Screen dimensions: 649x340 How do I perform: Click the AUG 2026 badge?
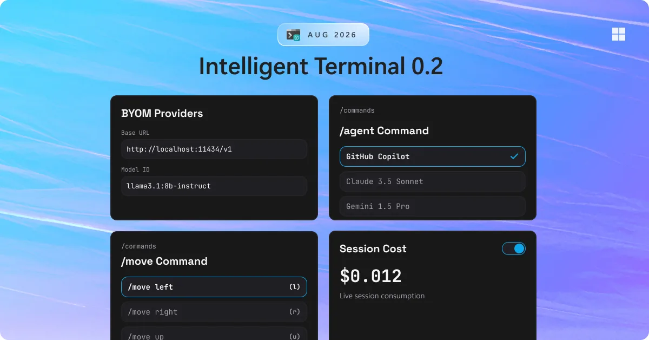323,35
